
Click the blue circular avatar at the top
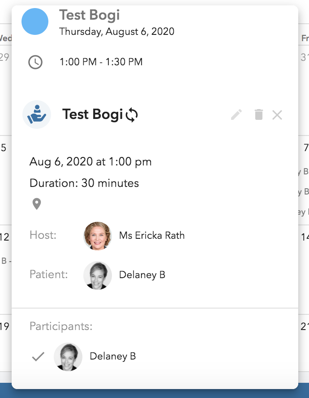[x=35, y=21]
